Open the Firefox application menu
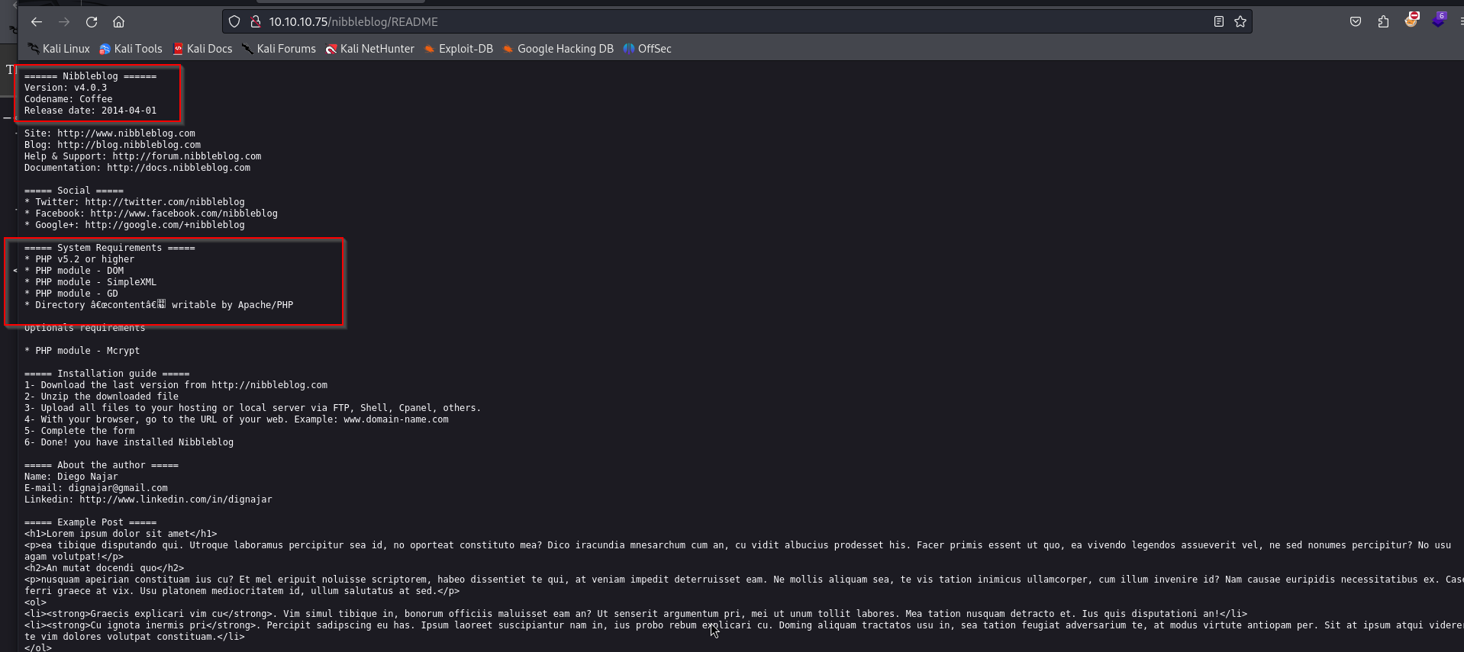The height and width of the screenshot is (652, 1464). [x=1460, y=22]
